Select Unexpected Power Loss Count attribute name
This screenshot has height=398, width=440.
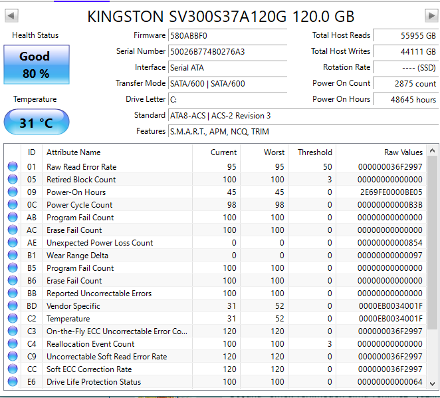pyautogui.click(x=100, y=243)
